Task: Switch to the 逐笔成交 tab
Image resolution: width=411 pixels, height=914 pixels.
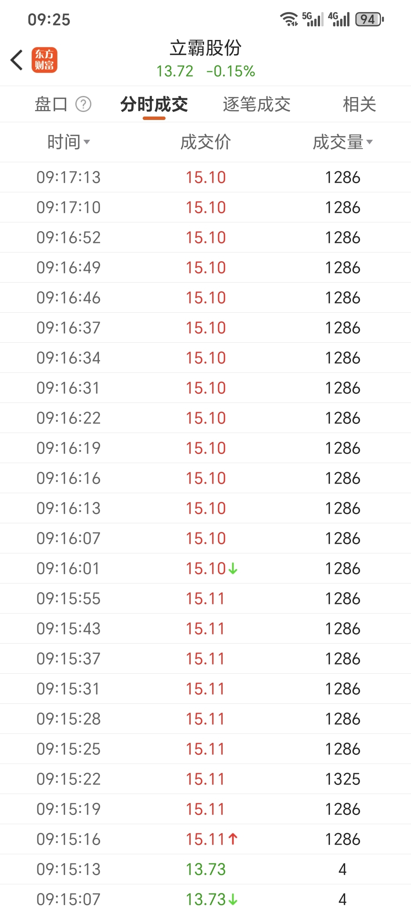Action: coord(256,104)
